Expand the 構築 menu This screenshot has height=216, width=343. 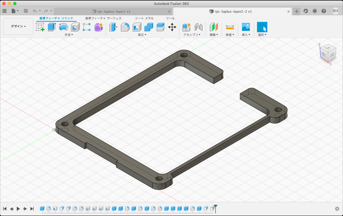pyautogui.click(x=214, y=35)
